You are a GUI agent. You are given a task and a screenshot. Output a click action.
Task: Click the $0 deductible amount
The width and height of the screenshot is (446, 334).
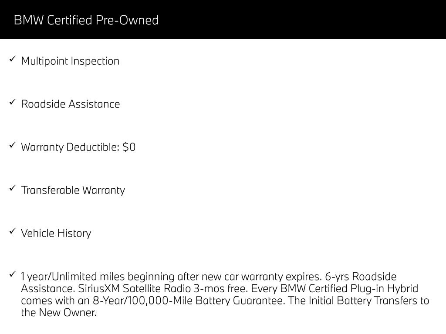pyautogui.click(x=129, y=147)
